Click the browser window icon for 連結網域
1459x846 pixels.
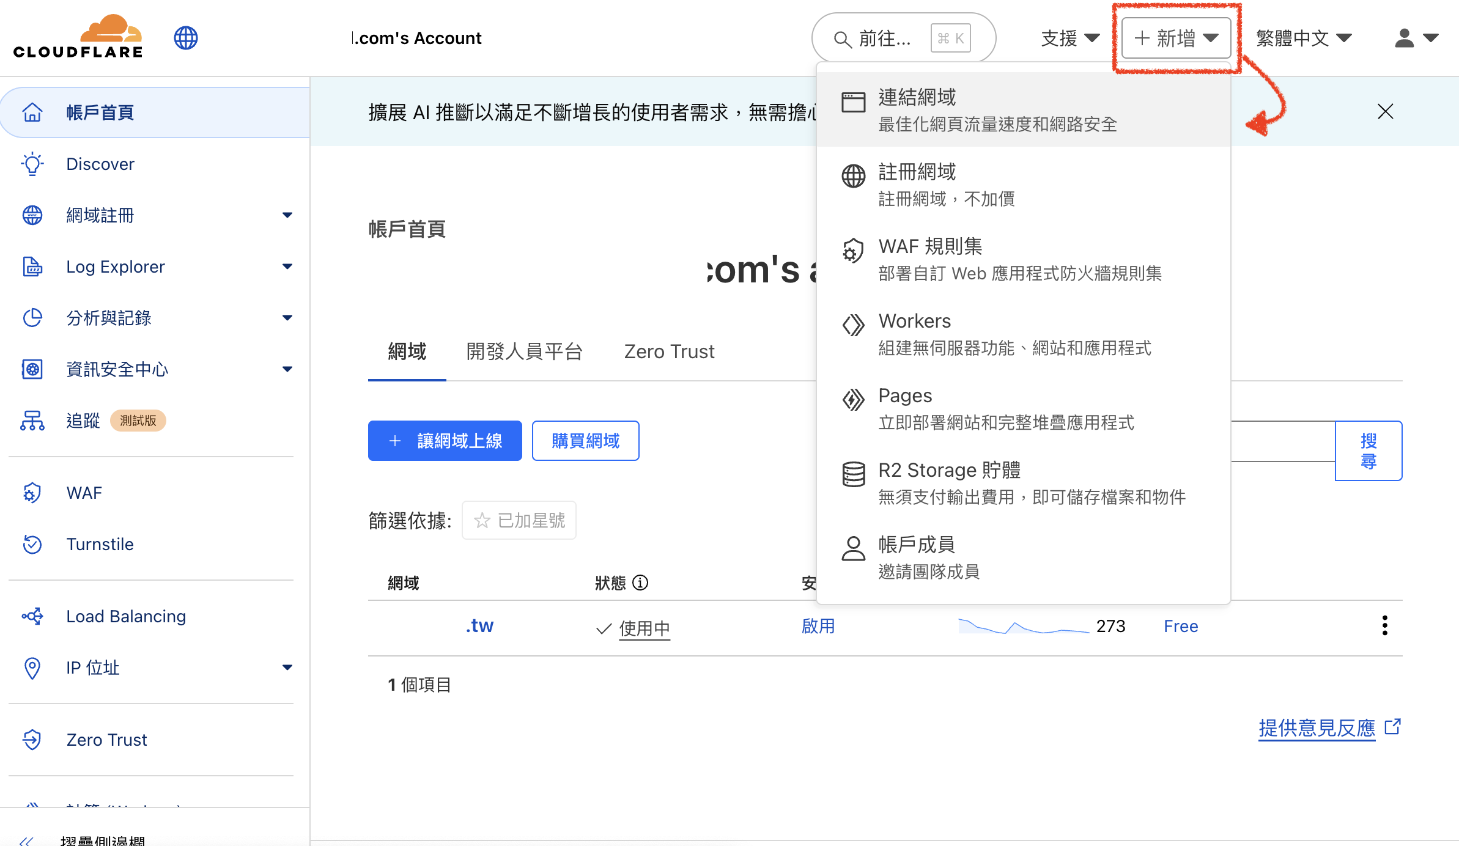click(x=854, y=102)
